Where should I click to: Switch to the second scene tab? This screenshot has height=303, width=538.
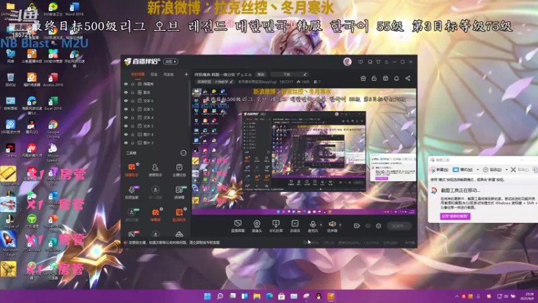coord(154,74)
